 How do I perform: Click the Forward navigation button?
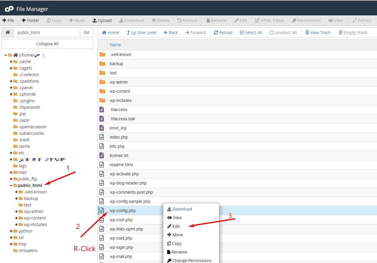pyautogui.click(x=196, y=33)
